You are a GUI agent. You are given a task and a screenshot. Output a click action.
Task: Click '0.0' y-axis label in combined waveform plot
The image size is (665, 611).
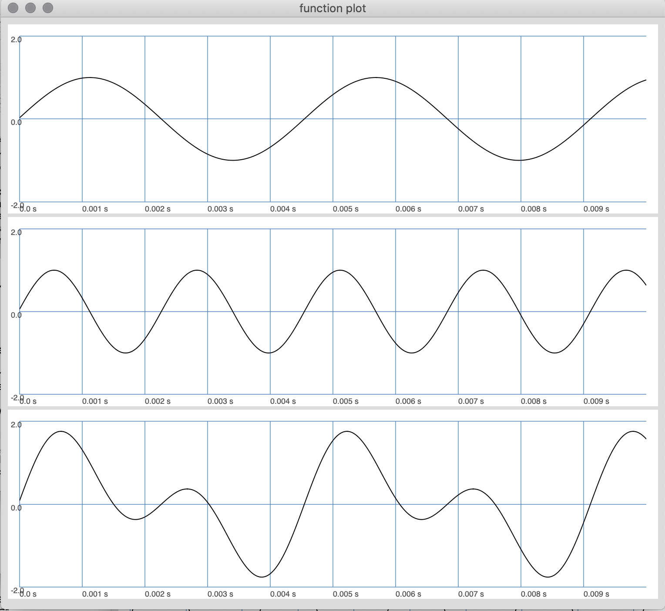16,508
